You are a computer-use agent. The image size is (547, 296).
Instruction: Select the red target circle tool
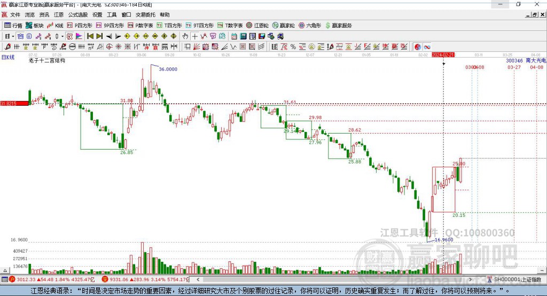[x=109, y=47]
